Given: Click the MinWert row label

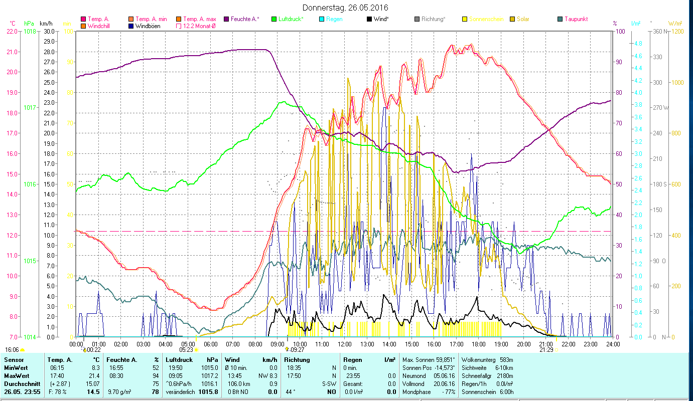Looking at the screenshot, I should [16, 368].
